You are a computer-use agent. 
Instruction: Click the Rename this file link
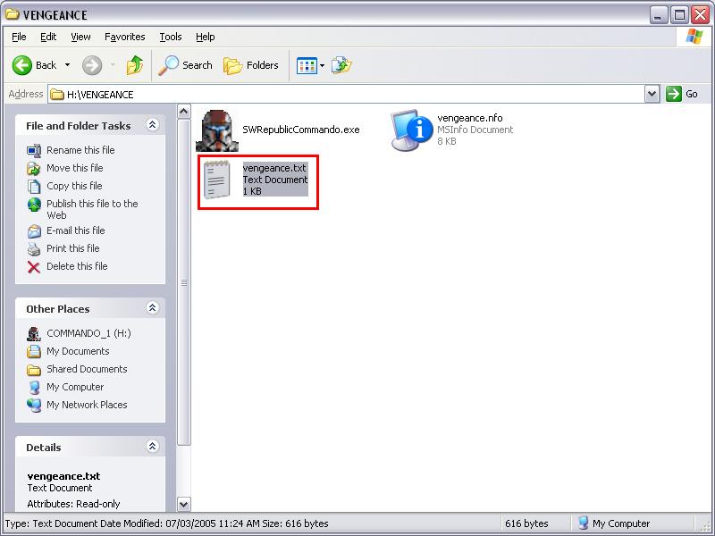click(x=80, y=150)
